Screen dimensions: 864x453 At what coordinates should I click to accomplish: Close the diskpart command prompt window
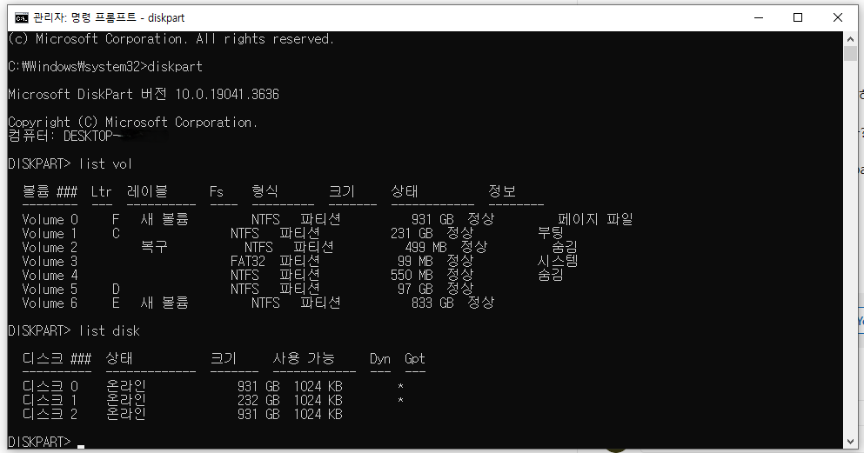[838, 17]
